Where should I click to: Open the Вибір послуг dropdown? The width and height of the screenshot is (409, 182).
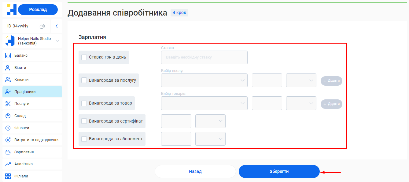204,80
